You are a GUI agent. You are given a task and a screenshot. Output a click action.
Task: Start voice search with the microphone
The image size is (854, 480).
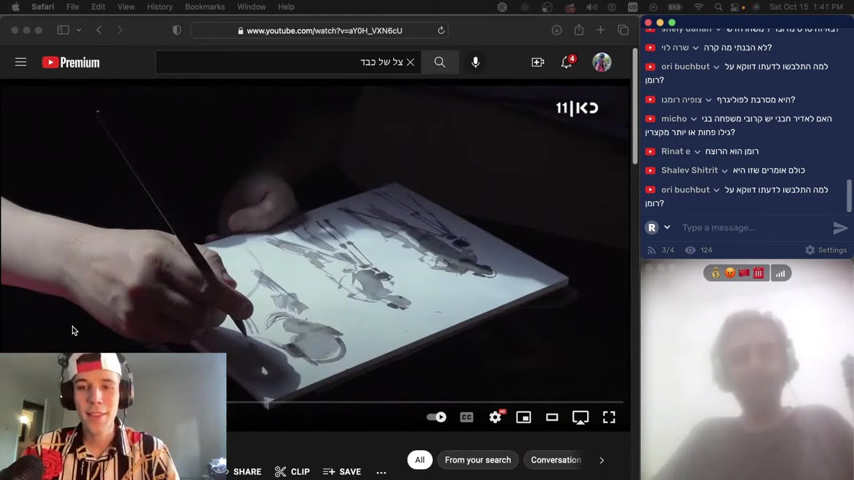[x=475, y=62]
